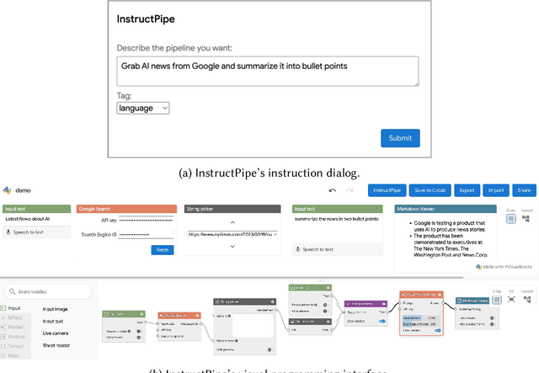Click the redo arrow icon
This screenshot has width=539, height=373.
click(350, 190)
